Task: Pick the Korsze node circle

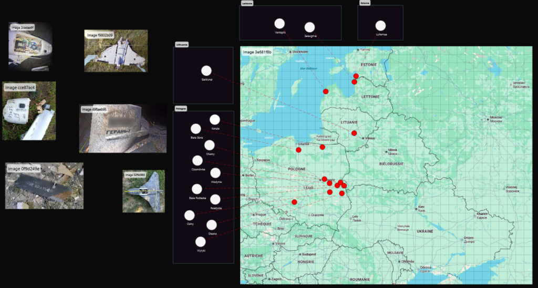Action: pyautogui.click(x=215, y=120)
